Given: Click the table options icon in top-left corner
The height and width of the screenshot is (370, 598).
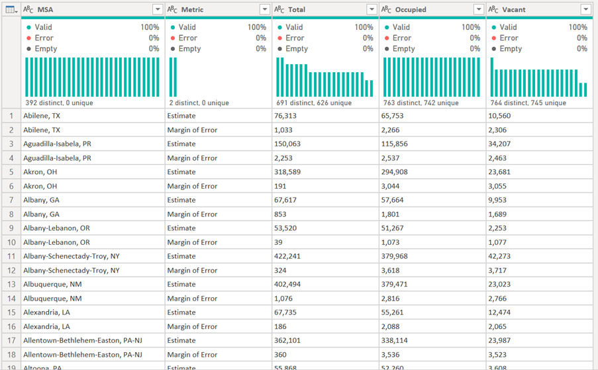Looking at the screenshot, I should [11, 9].
